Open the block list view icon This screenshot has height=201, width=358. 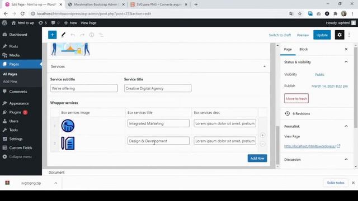click(x=101, y=35)
